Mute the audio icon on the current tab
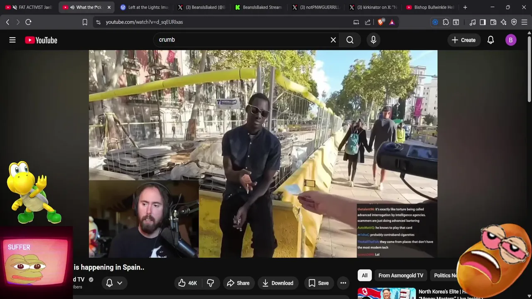This screenshot has height=299, width=532. click(x=72, y=7)
